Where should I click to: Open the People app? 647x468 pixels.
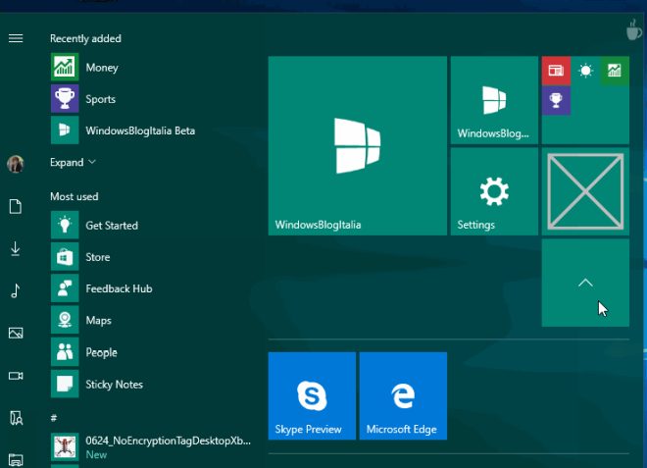(x=151, y=352)
